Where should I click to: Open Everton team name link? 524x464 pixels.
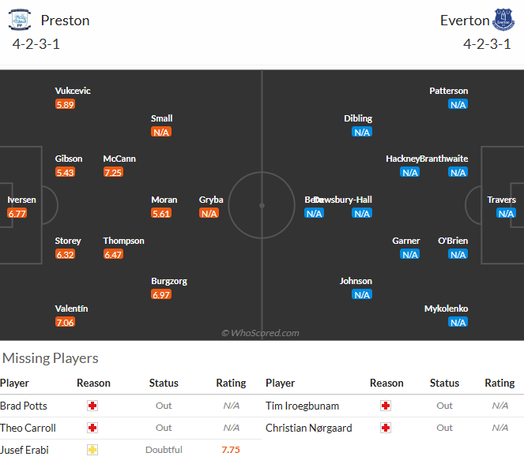[465, 21]
